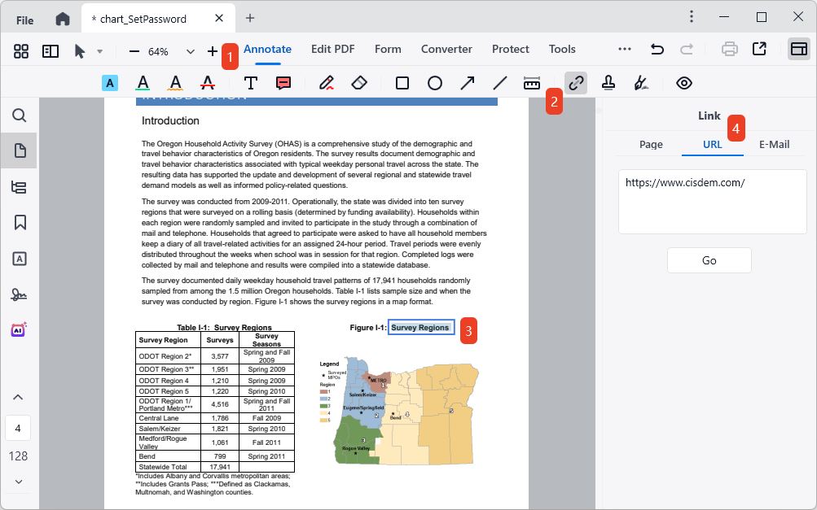
Task: Click the Go button in the Link panel
Action: (708, 259)
